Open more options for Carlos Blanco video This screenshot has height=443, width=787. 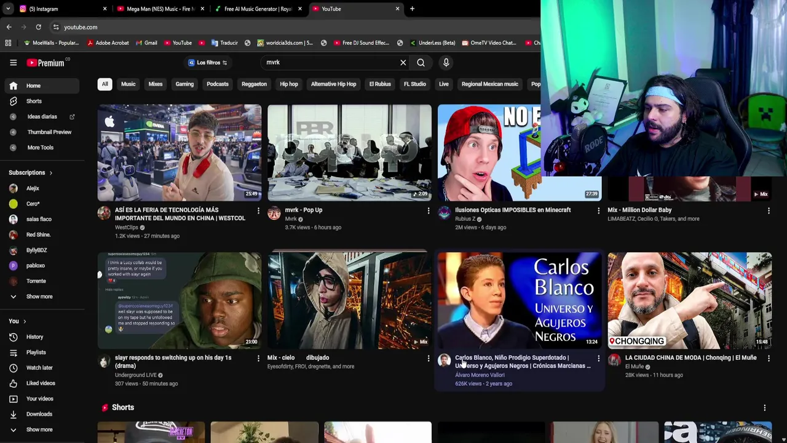(598, 358)
